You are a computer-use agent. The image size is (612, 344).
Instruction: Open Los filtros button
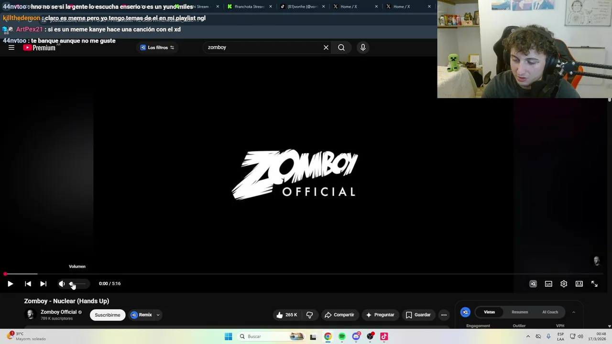157,47
